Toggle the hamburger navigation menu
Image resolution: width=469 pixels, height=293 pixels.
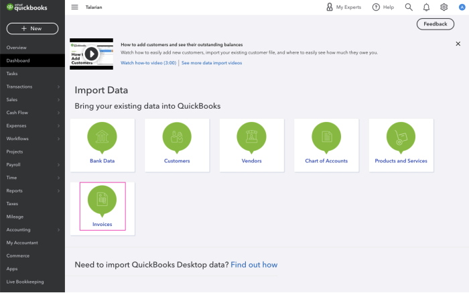(x=74, y=7)
